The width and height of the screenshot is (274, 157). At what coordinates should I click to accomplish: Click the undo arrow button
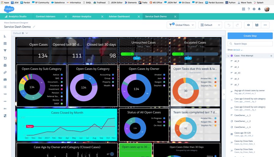[229, 25]
